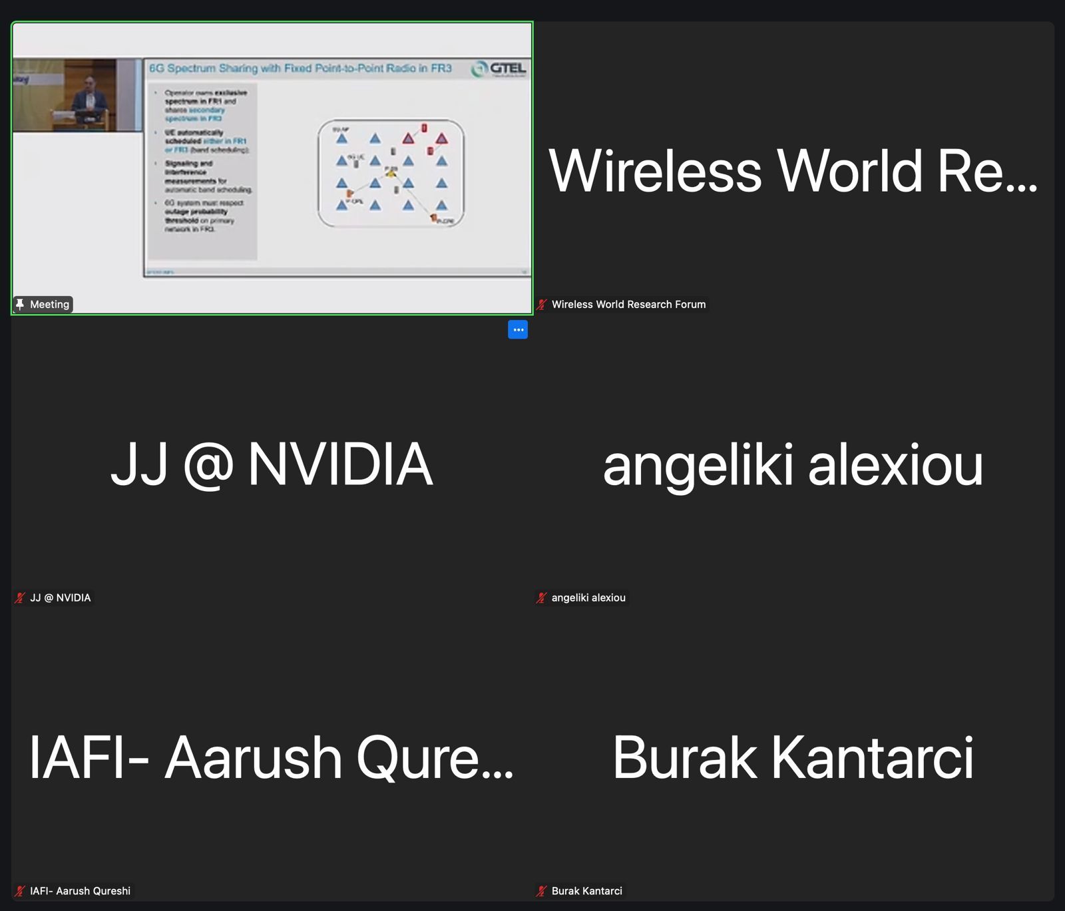
Task: Click Burak Kantarci's muted microphone icon
Action: tap(542, 891)
